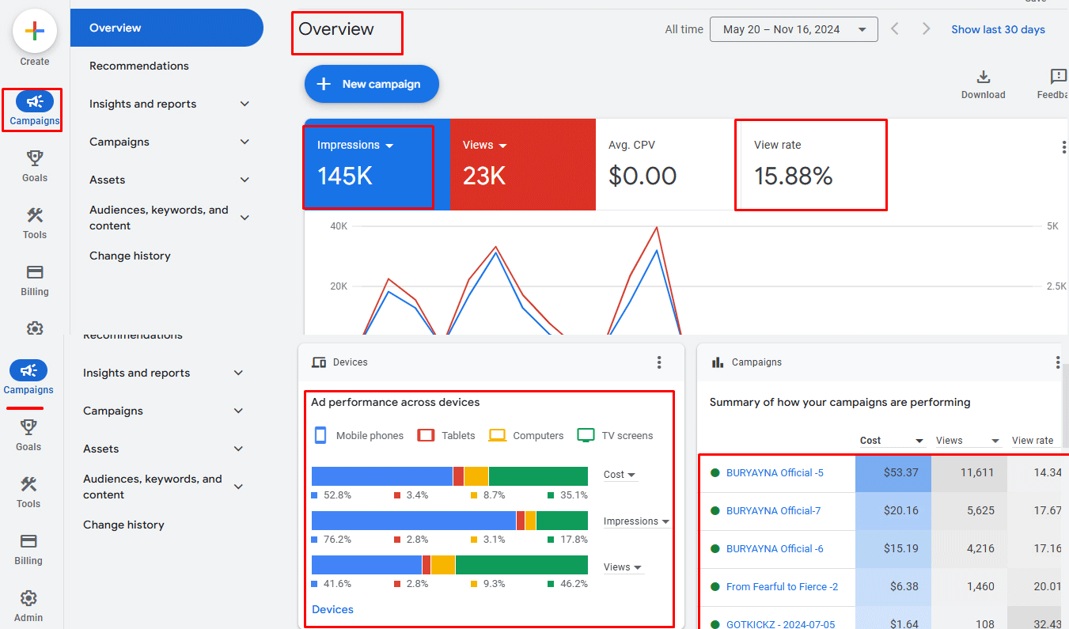This screenshot has height=629, width=1069.
Task: Select the Overview menu item
Action: [167, 28]
